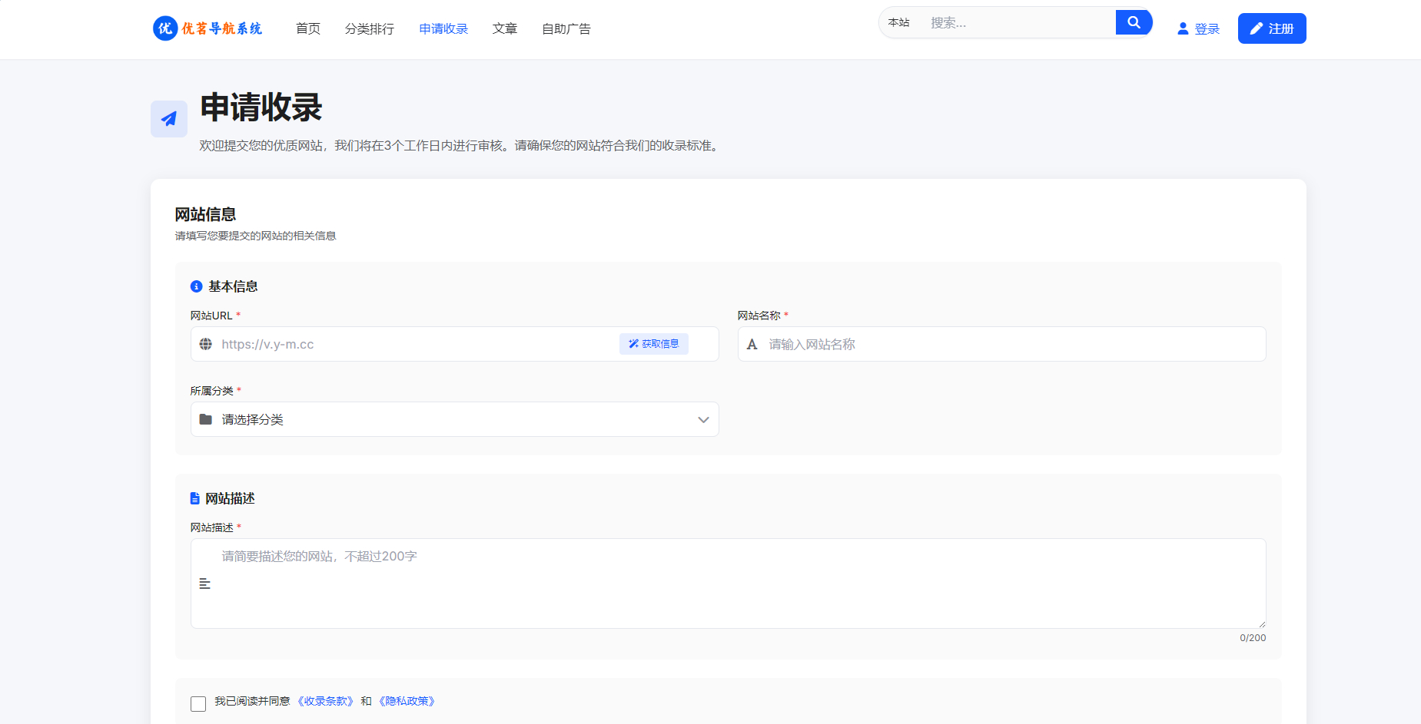Click the letter A icon in name field
This screenshot has width=1421, height=724.
click(x=752, y=344)
